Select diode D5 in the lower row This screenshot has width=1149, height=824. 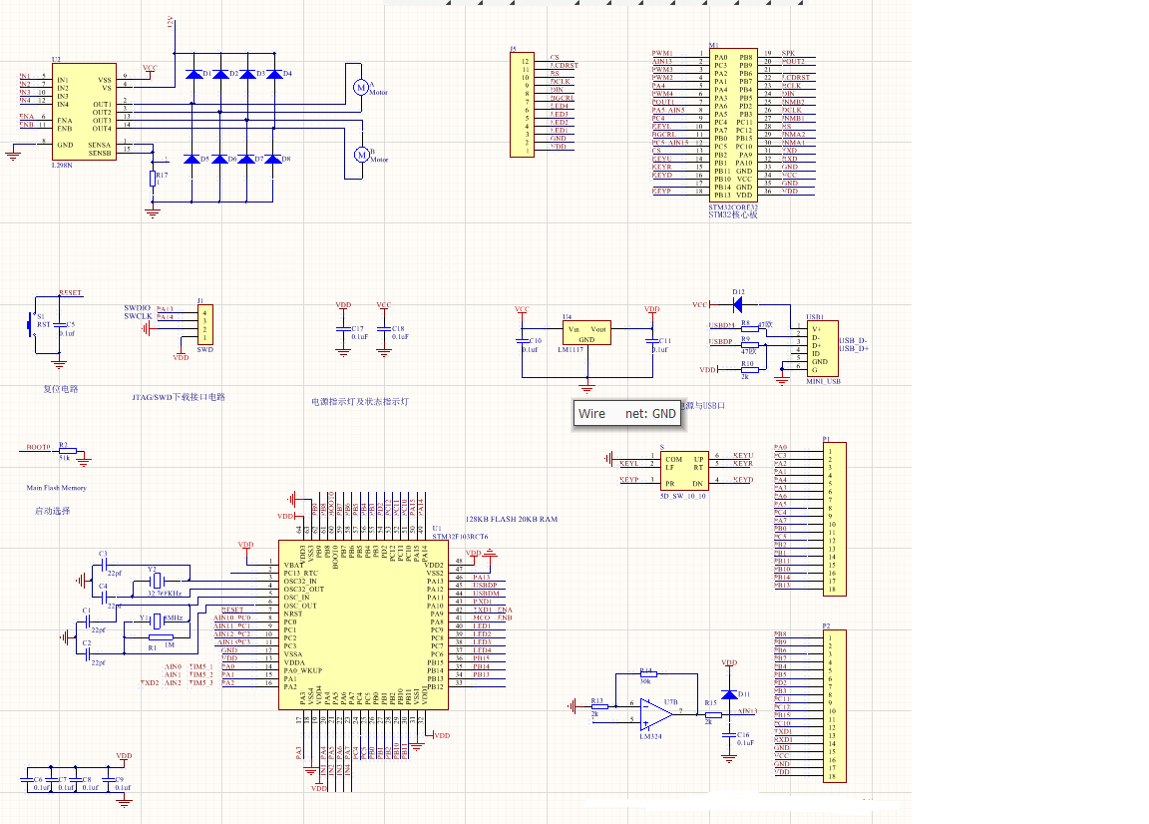coord(191,159)
